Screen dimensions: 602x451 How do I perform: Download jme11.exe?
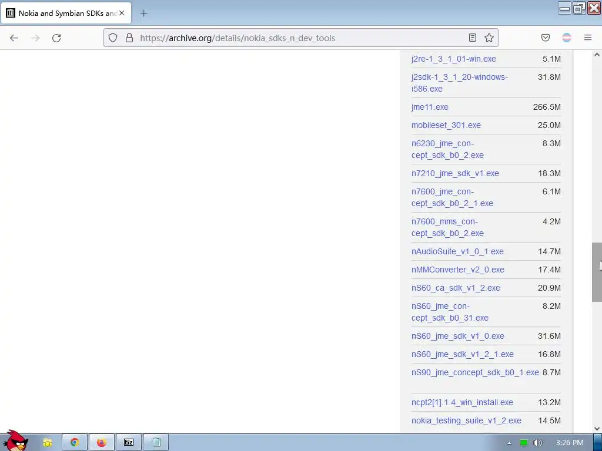coord(430,107)
